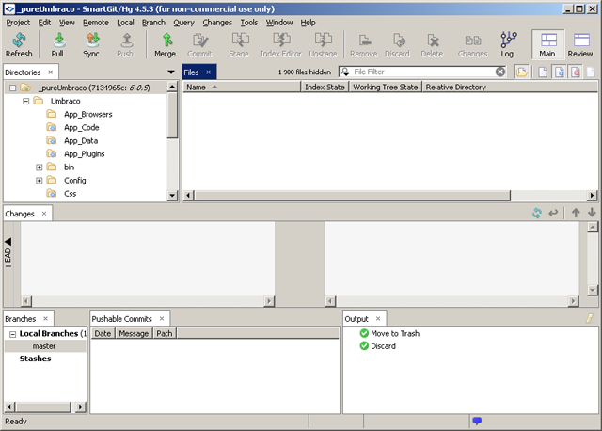Click the blue status bar message icon

point(477,421)
